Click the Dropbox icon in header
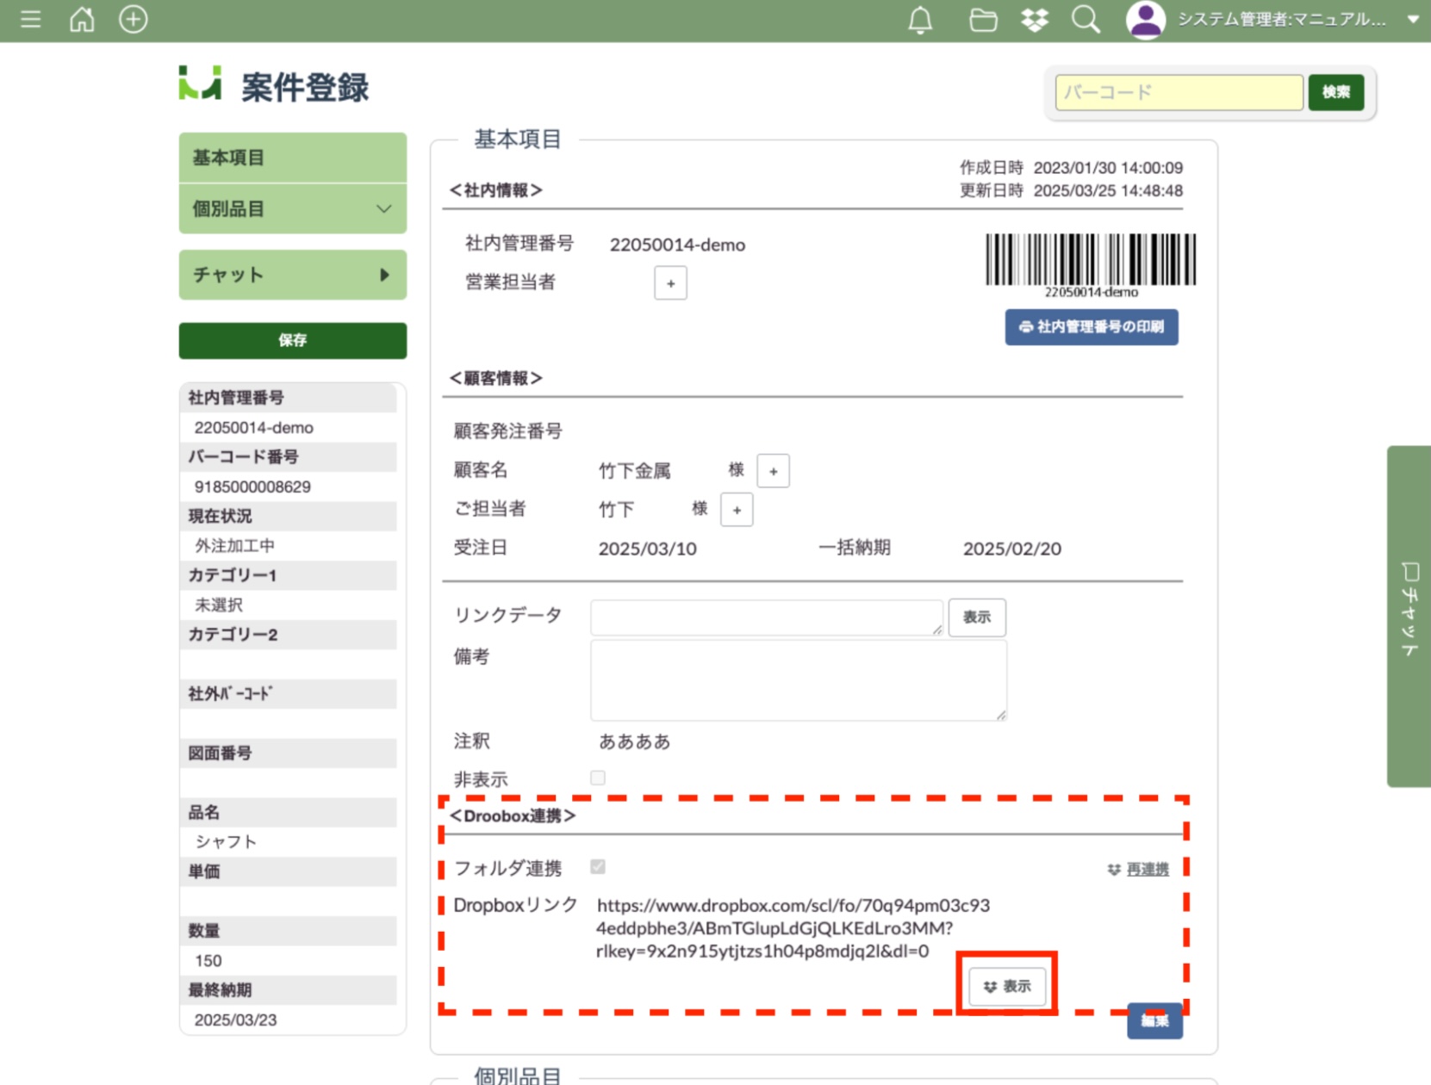The image size is (1431, 1085). click(x=1034, y=19)
